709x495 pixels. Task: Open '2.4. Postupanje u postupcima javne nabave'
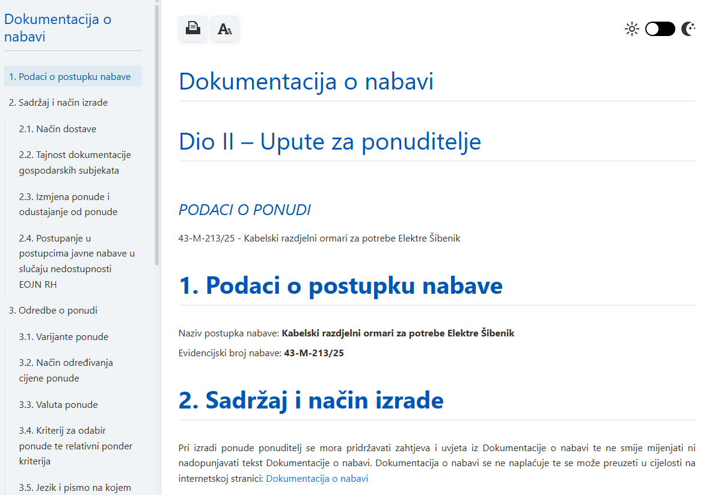(x=76, y=261)
